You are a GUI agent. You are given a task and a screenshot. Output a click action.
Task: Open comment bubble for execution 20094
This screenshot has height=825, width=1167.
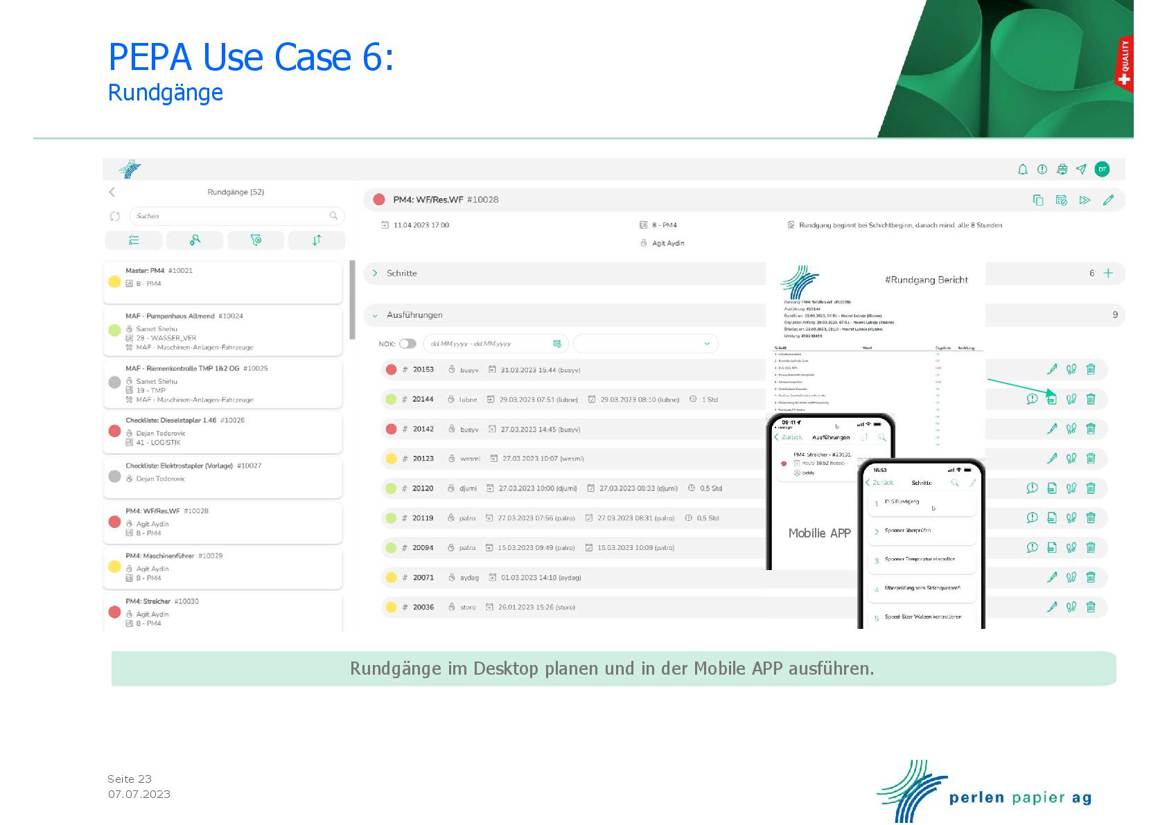(x=1032, y=547)
